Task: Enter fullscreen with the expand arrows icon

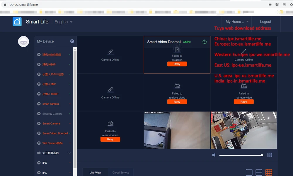Action: pyautogui.click(x=270, y=155)
